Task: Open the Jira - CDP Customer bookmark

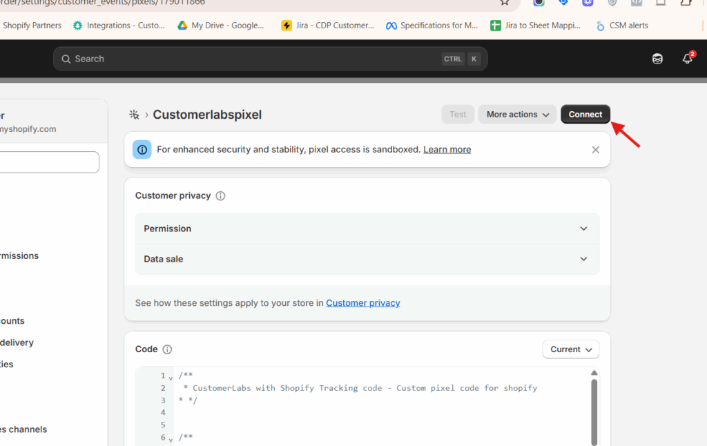Action: click(328, 26)
